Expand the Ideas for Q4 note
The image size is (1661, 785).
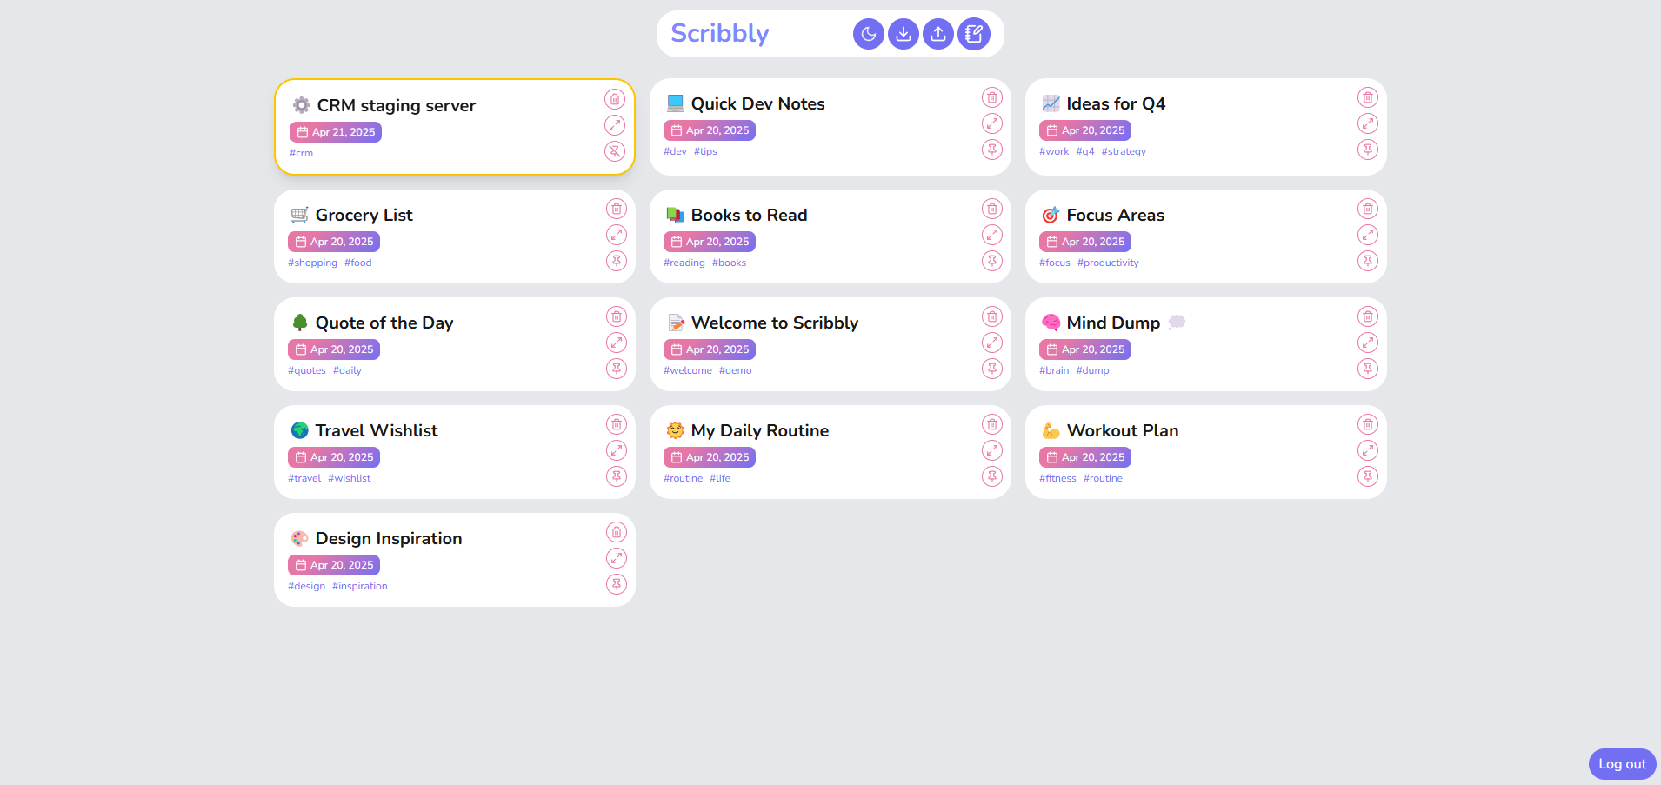tap(1368, 123)
